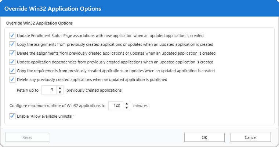Click the group heading 'Override Win32 Application Options'

click(x=40, y=23)
